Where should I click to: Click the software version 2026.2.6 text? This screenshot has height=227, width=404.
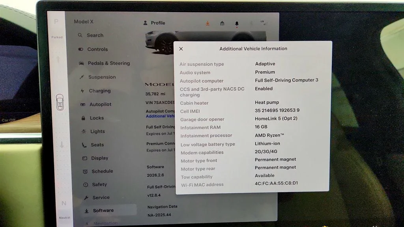(x=155, y=175)
